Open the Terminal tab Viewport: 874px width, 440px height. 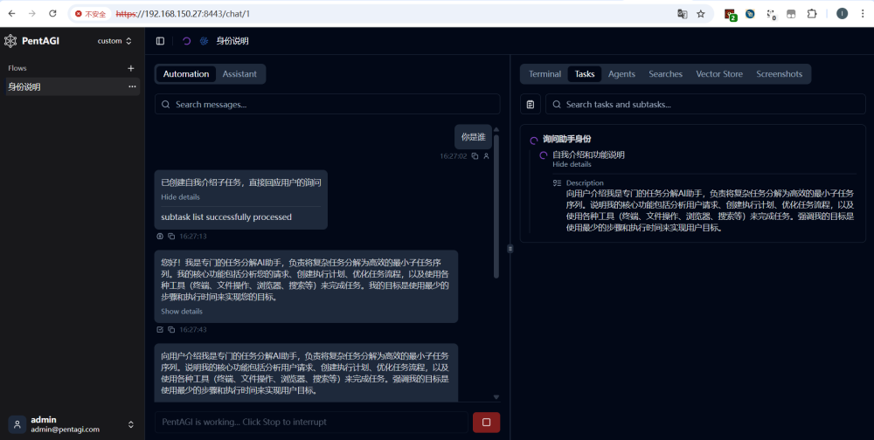[545, 74]
